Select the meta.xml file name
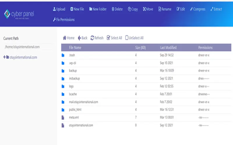Viewport: 233px width, 145px height. pos(74,117)
